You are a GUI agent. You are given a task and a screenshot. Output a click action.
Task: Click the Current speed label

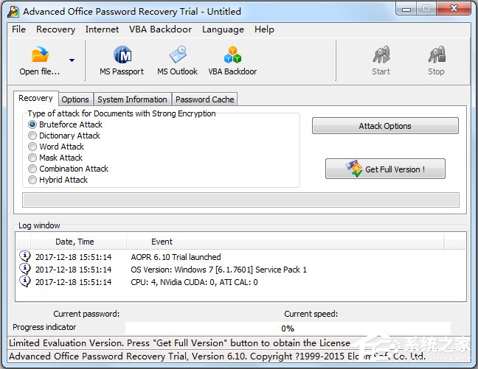pos(311,314)
